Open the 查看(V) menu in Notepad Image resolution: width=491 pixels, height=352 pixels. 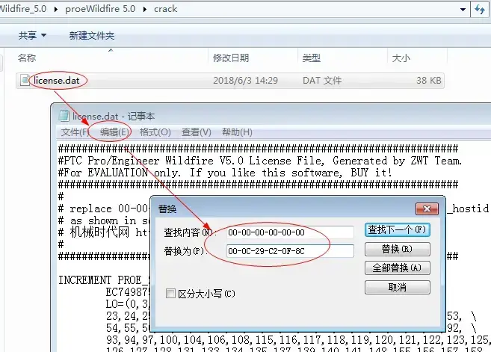point(197,132)
